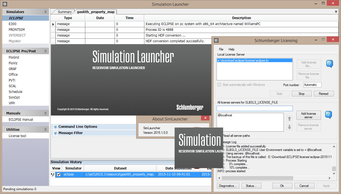Click the pen edit icon in Simulation History

tap(53, 174)
